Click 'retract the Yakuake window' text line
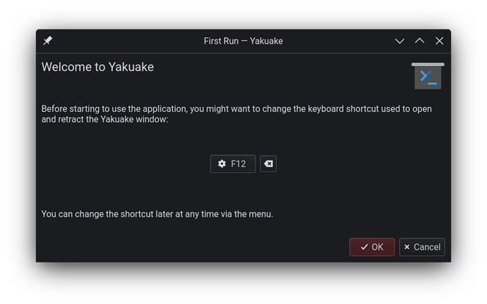This screenshot has width=487, height=304. click(104, 119)
